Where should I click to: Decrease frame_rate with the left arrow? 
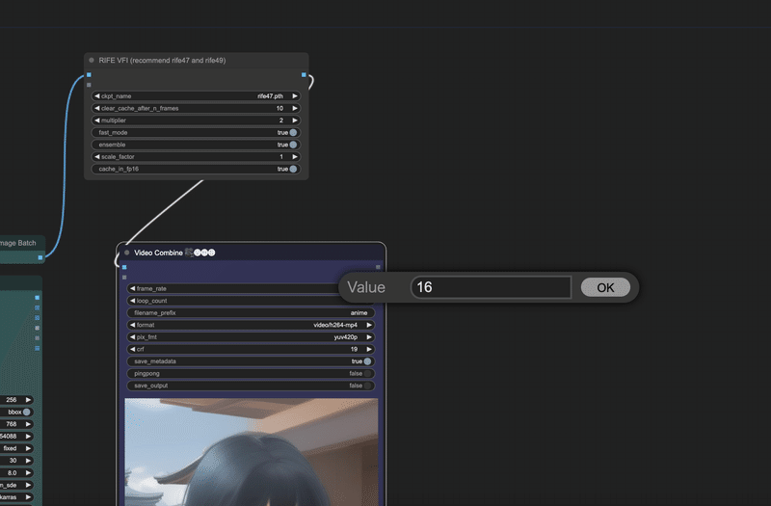point(132,288)
